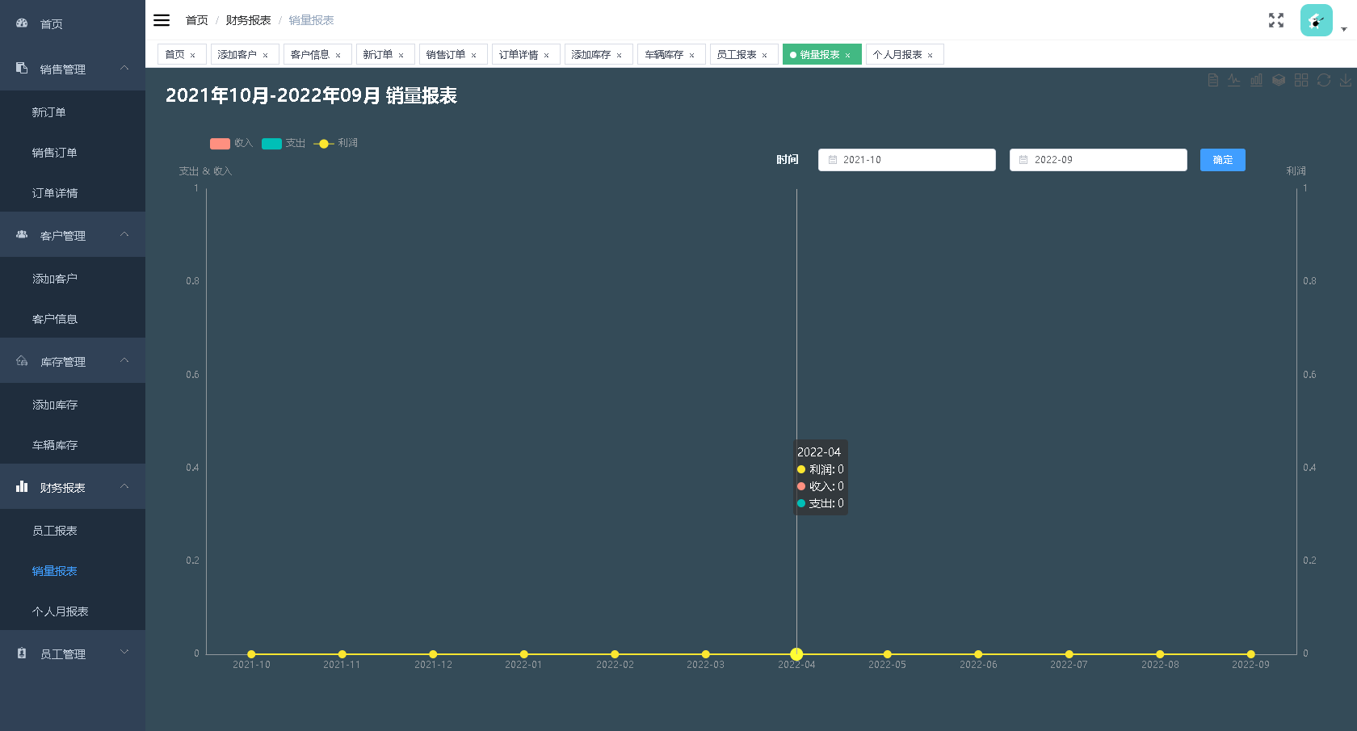This screenshot has height=731, width=1357.
Task: Go to 首页 via breadcrumb link
Action: point(196,20)
